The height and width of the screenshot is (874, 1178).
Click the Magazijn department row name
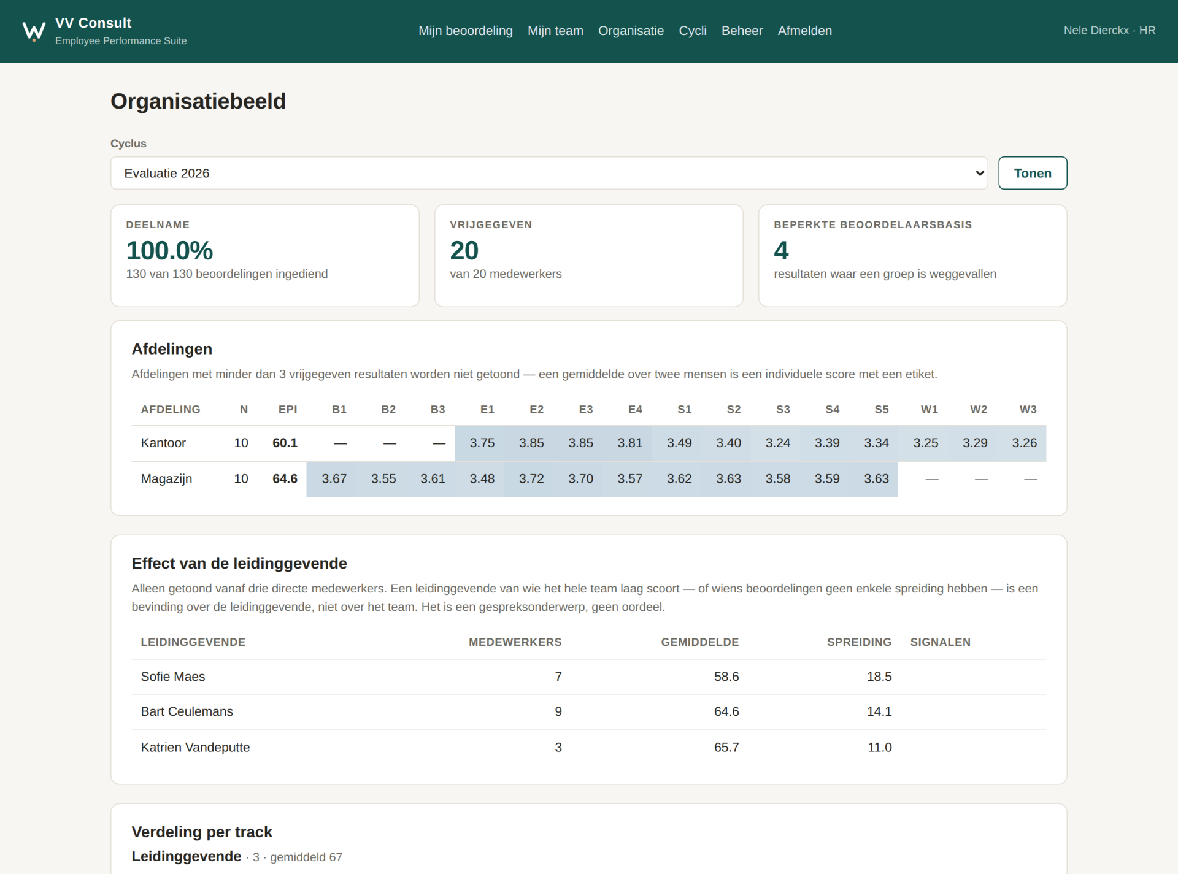click(x=166, y=479)
